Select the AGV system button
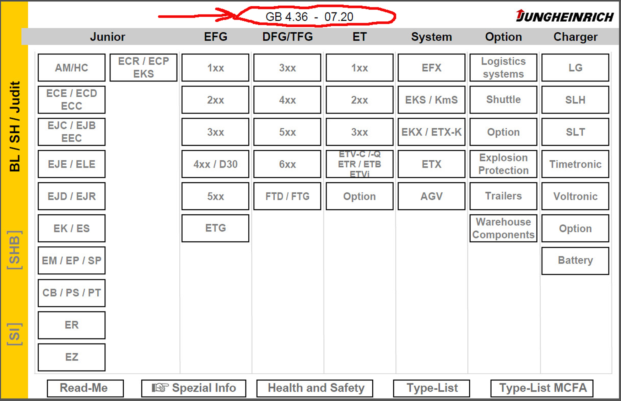 coord(431,196)
